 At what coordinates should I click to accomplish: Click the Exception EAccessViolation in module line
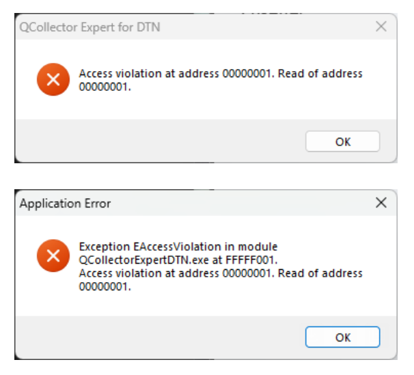pyautogui.click(x=178, y=247)
